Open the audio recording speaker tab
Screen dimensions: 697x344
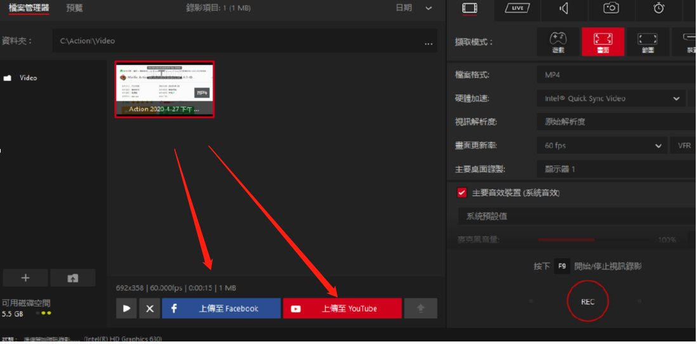(564, 8)
